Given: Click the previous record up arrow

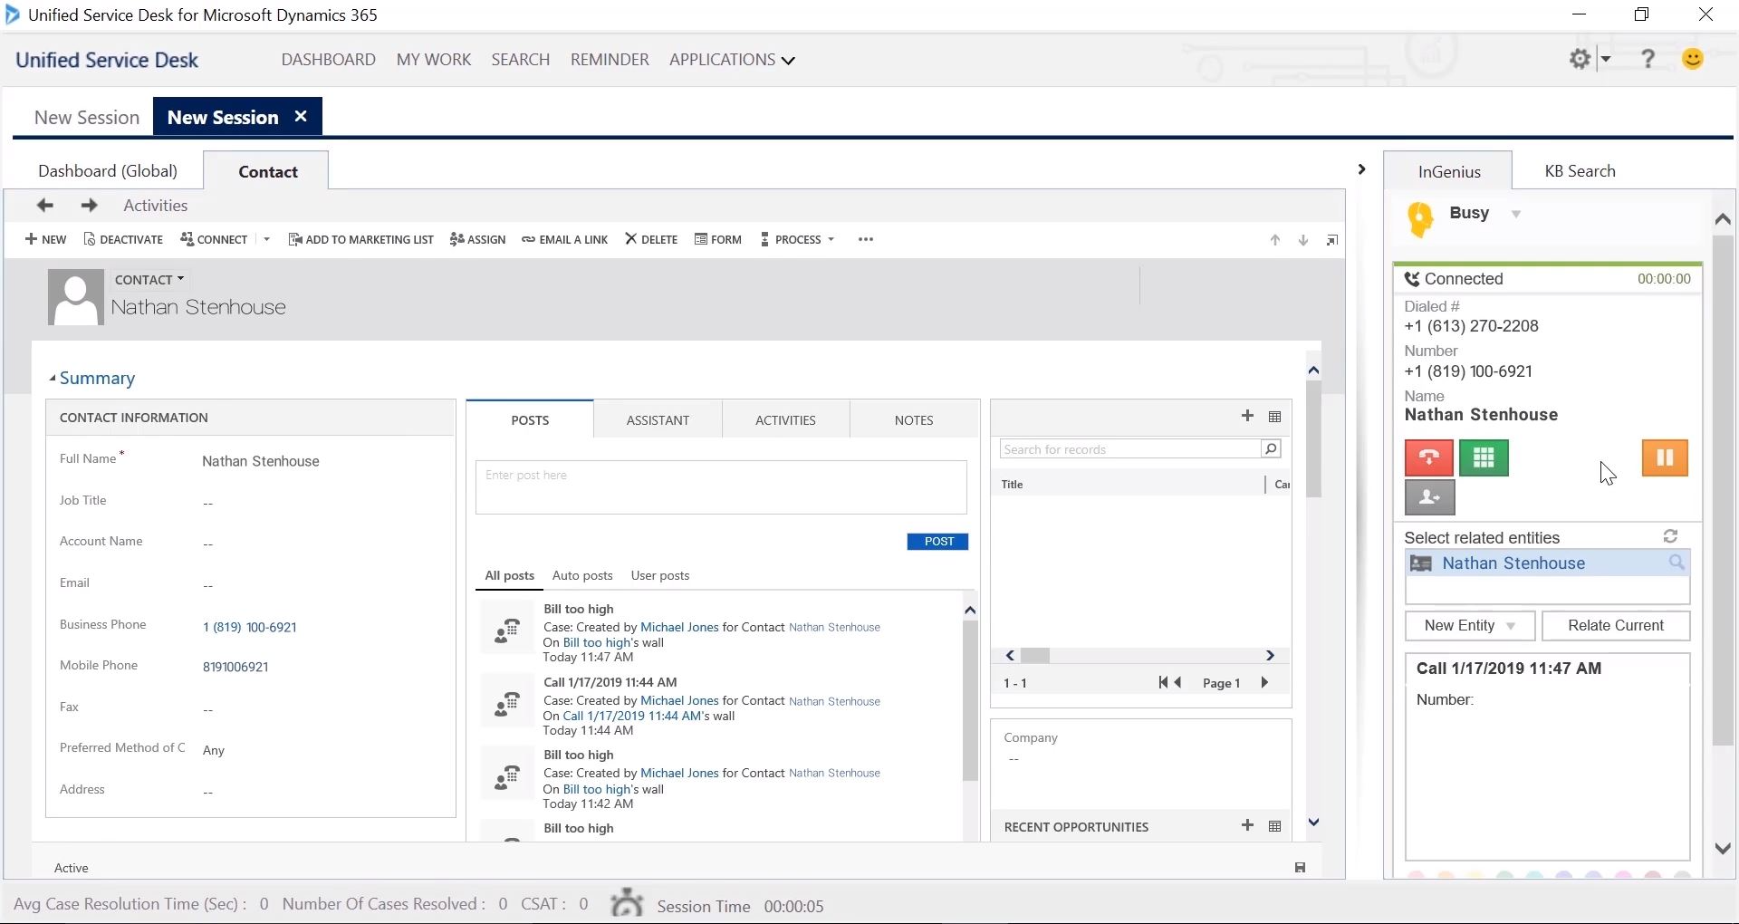Looking at the screenshot, I should [1275, 240].
